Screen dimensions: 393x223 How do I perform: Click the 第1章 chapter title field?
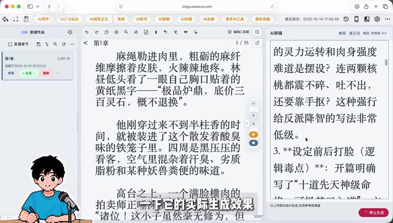coord(101,43)
